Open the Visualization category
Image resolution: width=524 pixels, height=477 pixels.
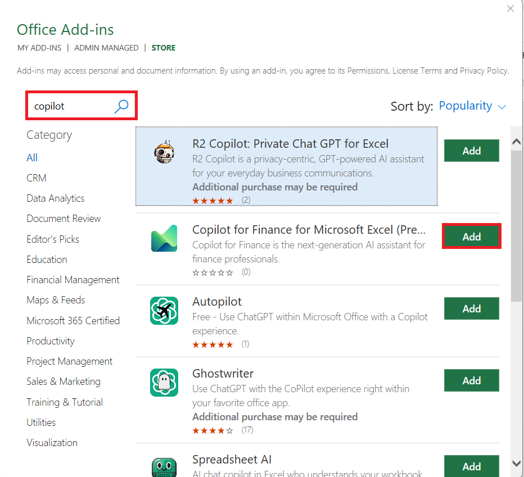[x=52, y=443]
